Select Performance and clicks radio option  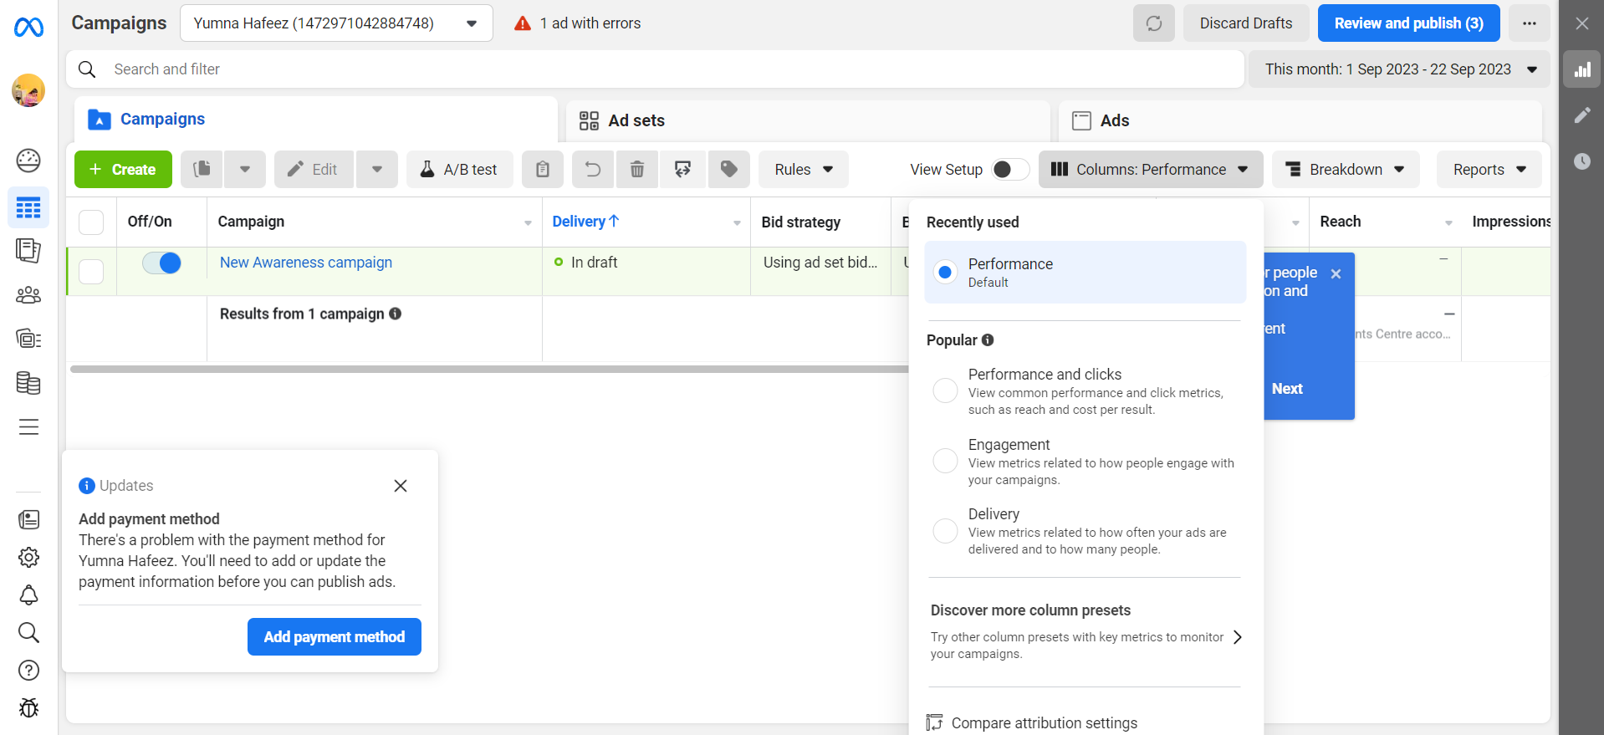[945, 390]
